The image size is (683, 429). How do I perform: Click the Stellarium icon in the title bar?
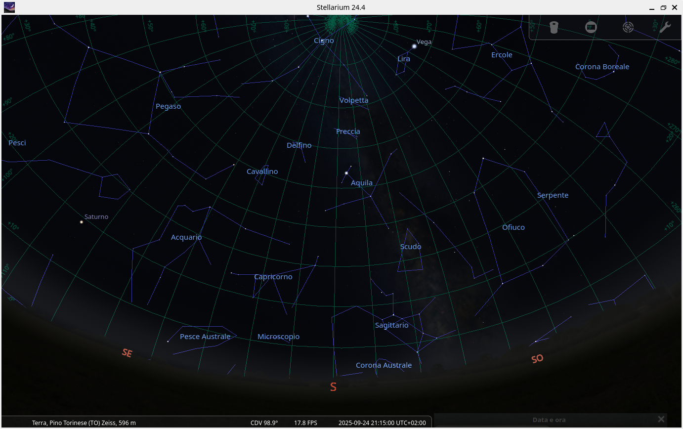click(x=9, y=7)
